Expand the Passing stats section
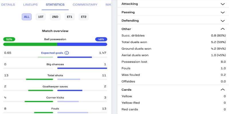This screenshot has height=114, width=229. tap(222, 12)
